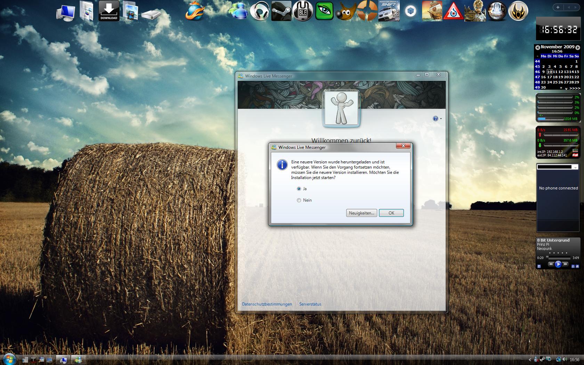
Task: Launch the Firefox globe icon
Action: 196,11
